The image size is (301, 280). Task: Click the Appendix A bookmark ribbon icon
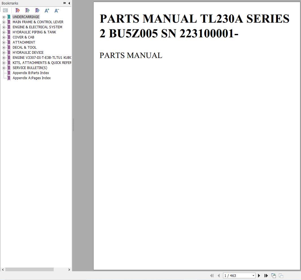(x=9, y=78)
